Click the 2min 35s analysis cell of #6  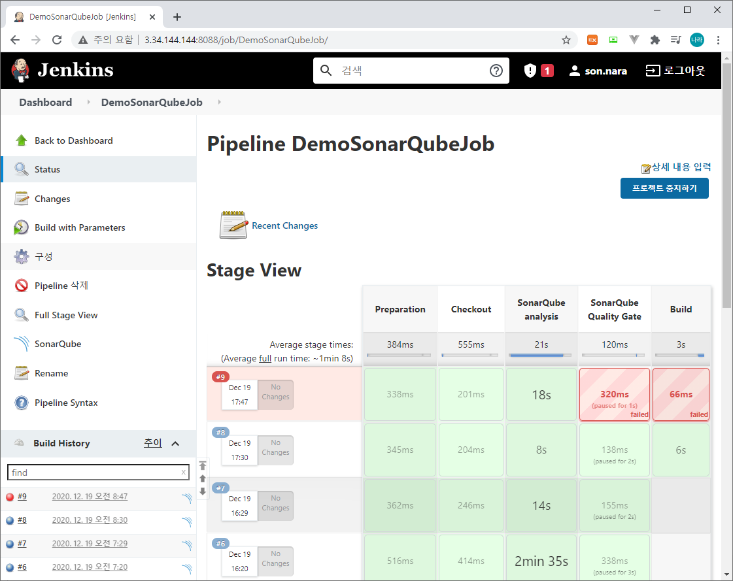point(541,558)
